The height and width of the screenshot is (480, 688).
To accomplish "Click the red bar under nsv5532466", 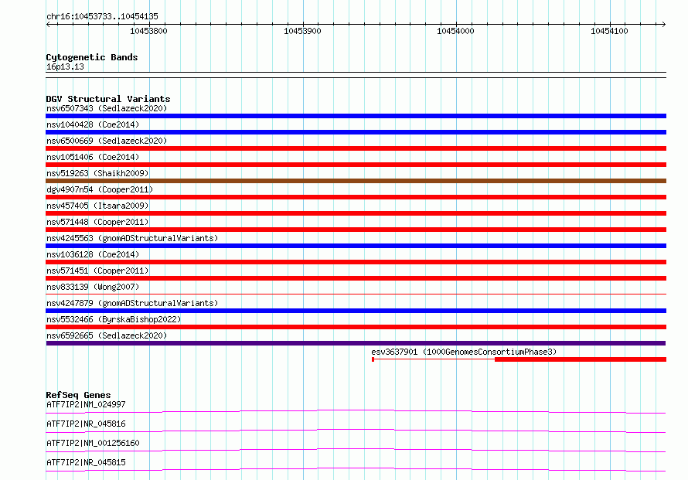I will point(356,327).
